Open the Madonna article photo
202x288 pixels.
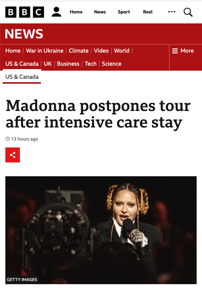[101, 230]
